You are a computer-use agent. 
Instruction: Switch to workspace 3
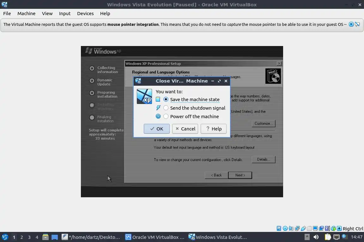(x=29, y=237)
